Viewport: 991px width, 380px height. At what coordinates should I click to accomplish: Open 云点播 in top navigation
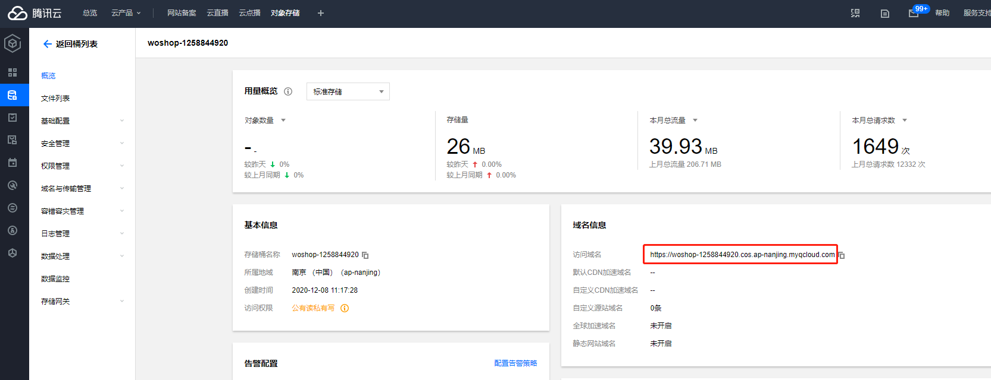[249, 13]
